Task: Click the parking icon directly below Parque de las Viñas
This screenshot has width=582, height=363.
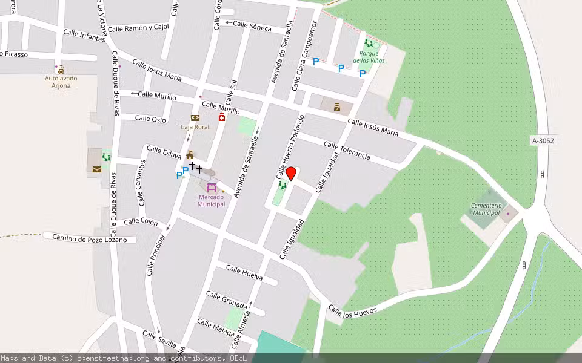Action: 363,74
